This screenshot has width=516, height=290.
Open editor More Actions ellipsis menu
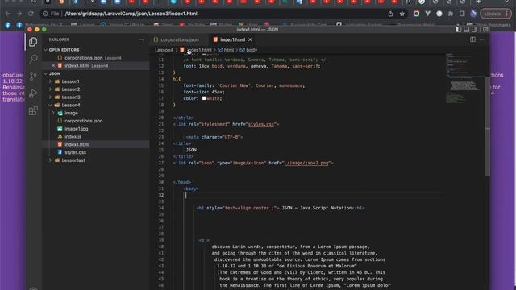pos(482,39)
